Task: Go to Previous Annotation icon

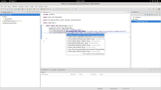Action: point(61,9)
